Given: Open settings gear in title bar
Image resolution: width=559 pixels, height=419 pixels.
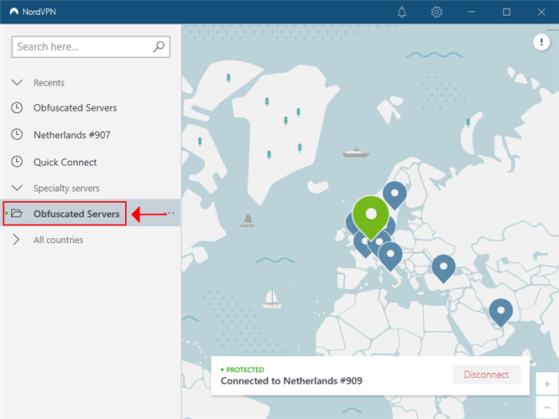Looking at the screenshot, I should click(436, 13).
